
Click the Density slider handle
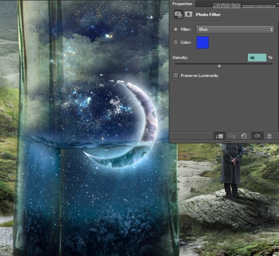pos(219,66)
